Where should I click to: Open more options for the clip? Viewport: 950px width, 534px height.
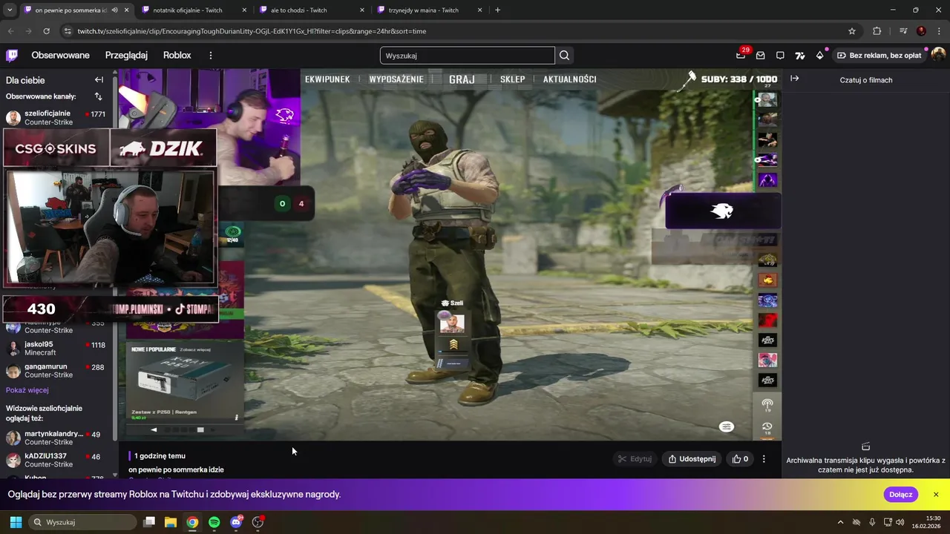pos(764,459)
